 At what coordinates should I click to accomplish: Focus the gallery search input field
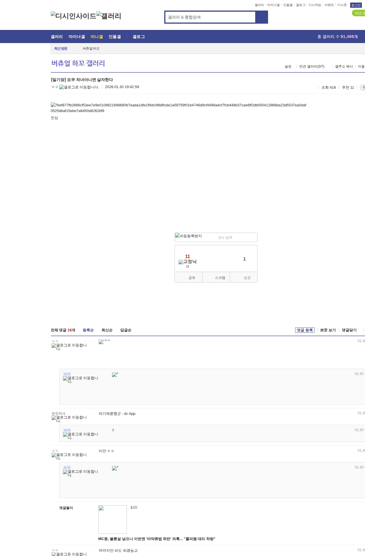[210, 17]
